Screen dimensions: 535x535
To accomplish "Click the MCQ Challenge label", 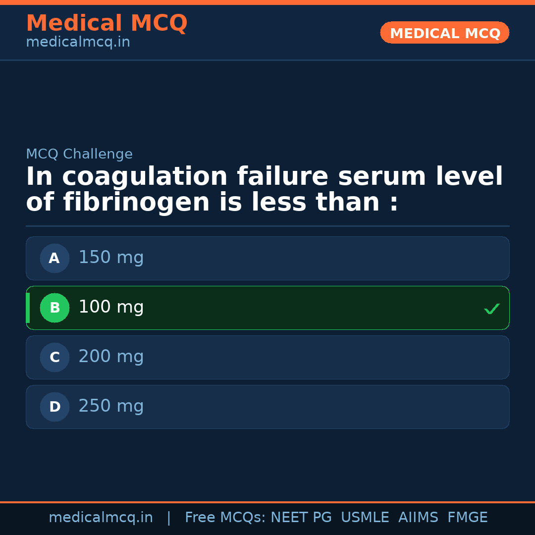I will point(79,154).
